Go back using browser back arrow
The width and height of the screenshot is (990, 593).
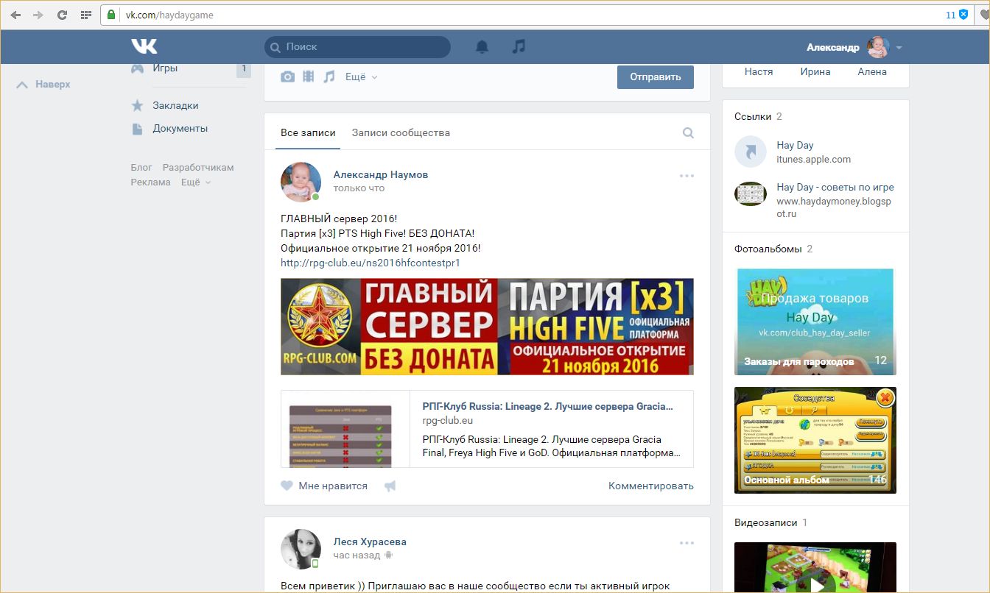click(15, 15)
